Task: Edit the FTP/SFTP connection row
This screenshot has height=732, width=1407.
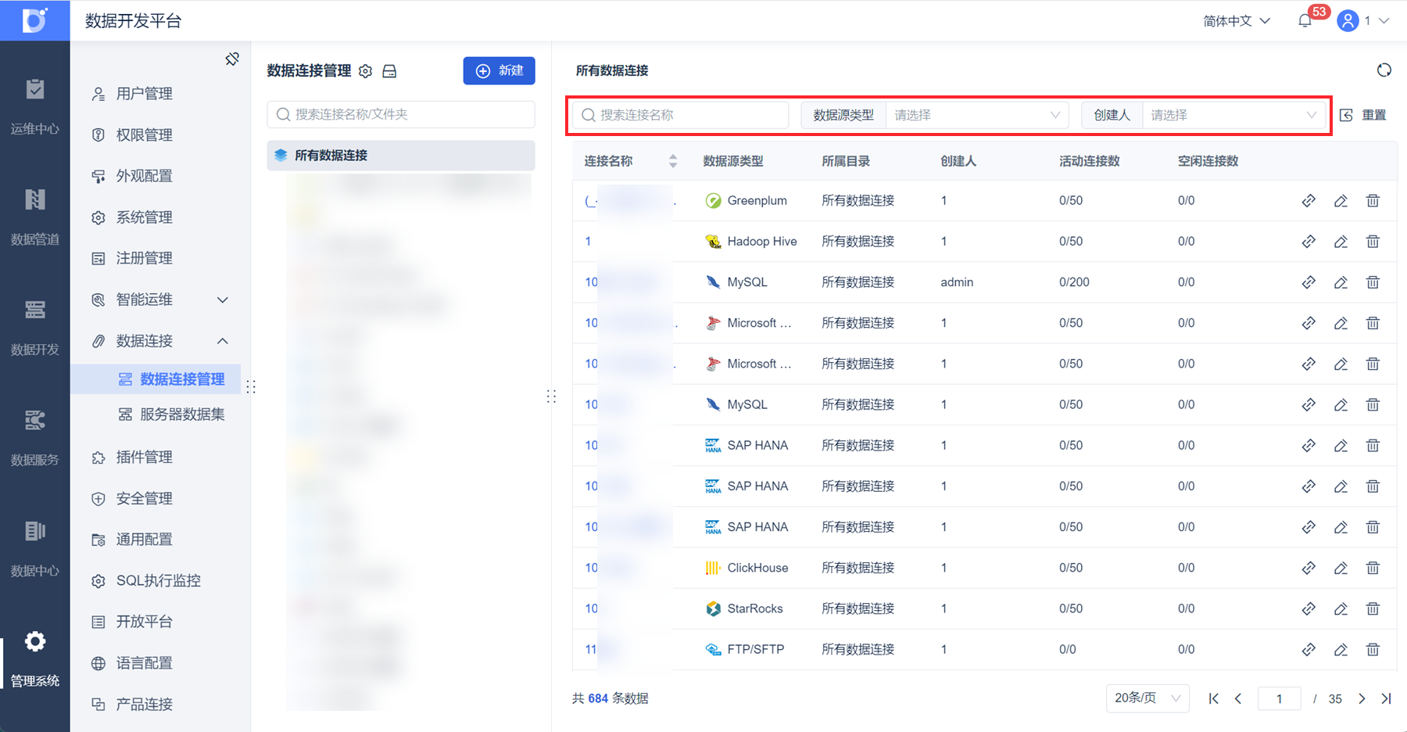Action: tap(1341, 649)
